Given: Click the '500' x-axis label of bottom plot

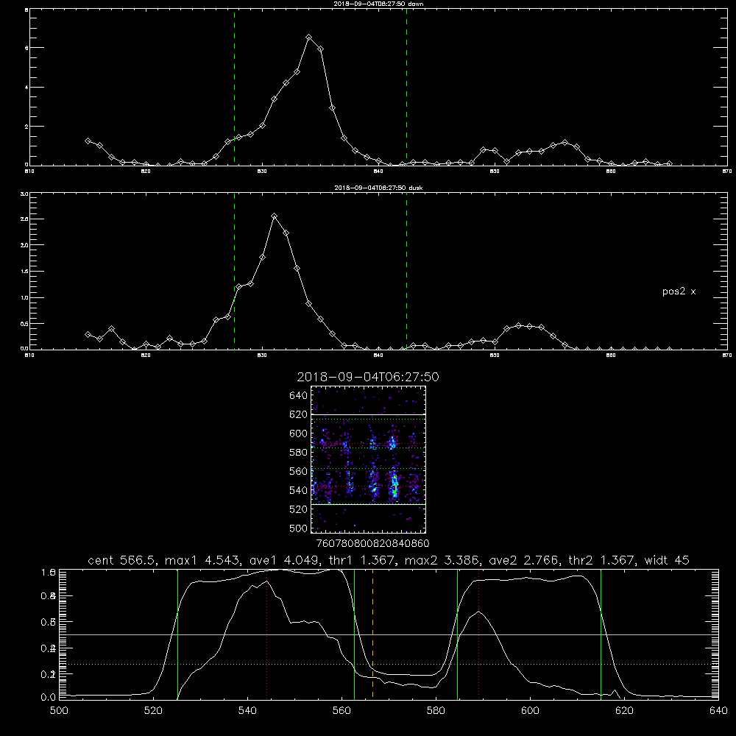Looking at the screenshot, I should click(59, 711).
